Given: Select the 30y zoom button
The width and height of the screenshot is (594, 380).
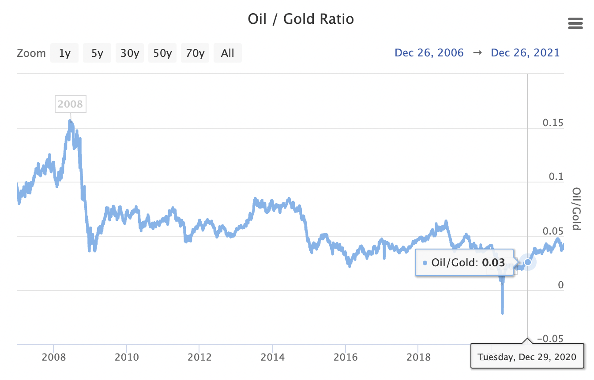Looking at the screenshot, I should click(x=130, y=53).
